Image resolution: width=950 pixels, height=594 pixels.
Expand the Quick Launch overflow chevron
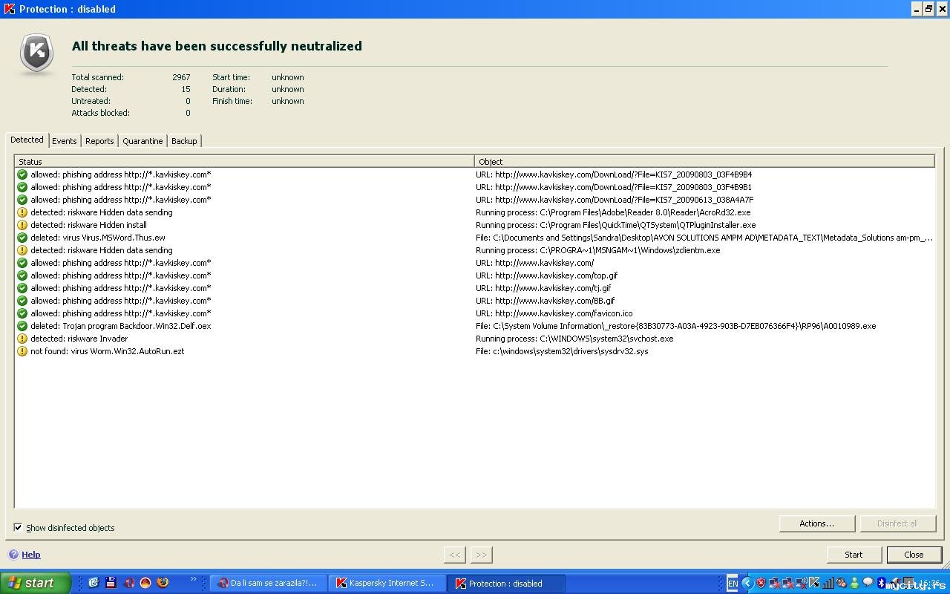tap(194, 579)
